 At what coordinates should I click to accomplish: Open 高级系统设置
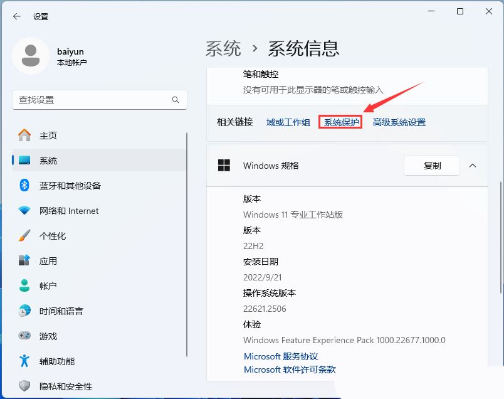(399, 122)
